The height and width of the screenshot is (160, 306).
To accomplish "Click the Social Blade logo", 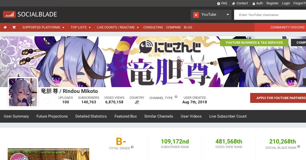I will pyautogui.click(x=30, y=14).
